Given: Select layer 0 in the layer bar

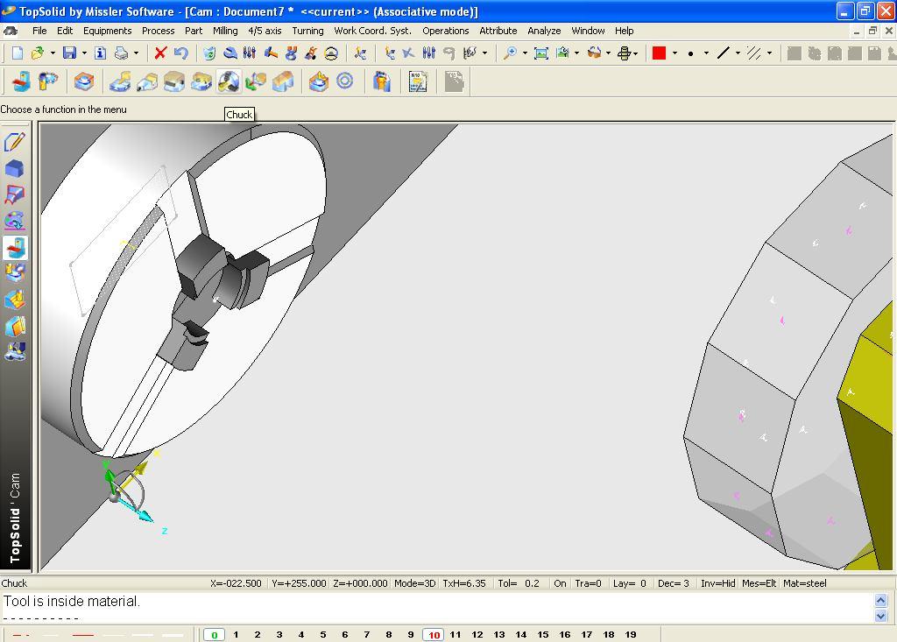Looking at the screenshot, I should coord(215,635).
